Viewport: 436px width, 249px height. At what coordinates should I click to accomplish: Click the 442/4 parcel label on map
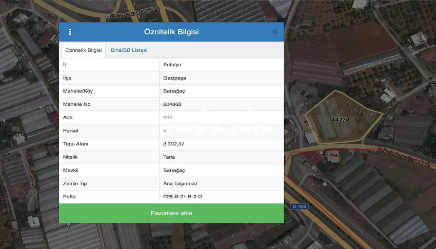point(341,119)
